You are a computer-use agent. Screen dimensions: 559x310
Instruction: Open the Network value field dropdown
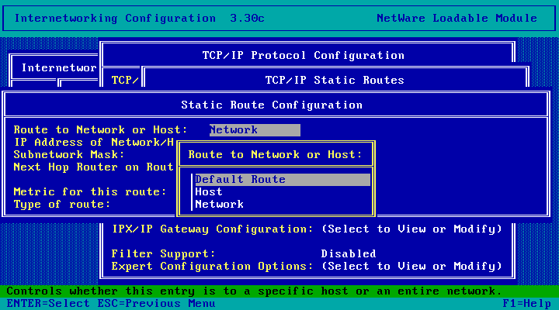[255, 130]
